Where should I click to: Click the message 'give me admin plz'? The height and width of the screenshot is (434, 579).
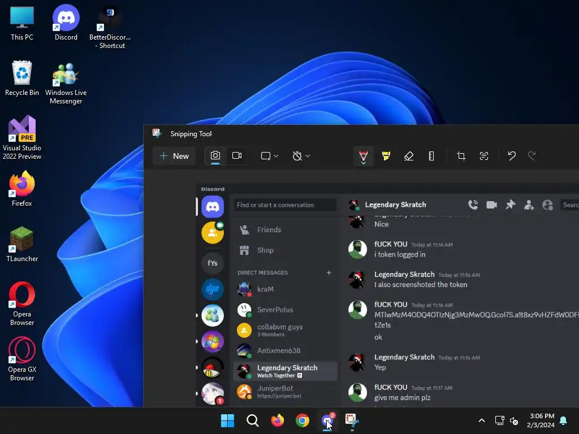point(402,397)
